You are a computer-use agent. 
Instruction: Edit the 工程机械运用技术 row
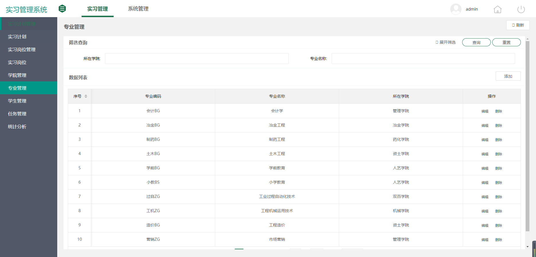485,211
